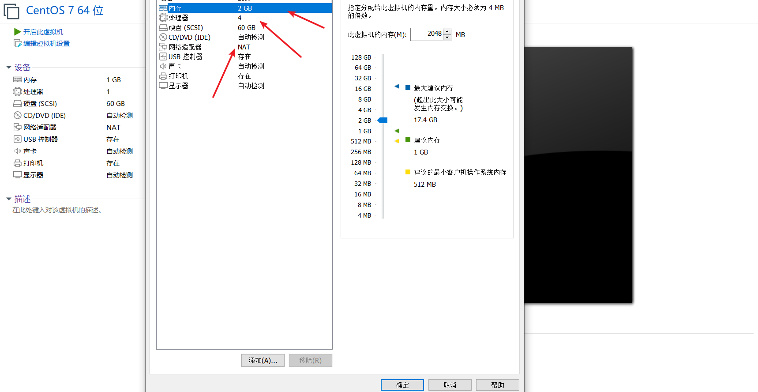The width and height of the screenshot is (758, 392).
Task: Select the CD/DVD (IDE) row in settings list
Action: click(x=245, y=37)
